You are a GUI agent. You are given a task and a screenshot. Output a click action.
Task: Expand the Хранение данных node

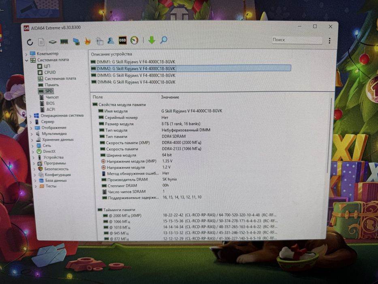point(32,140)
